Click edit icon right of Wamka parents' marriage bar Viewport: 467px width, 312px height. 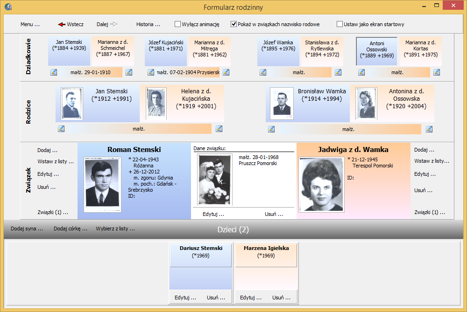pos(429,129)
